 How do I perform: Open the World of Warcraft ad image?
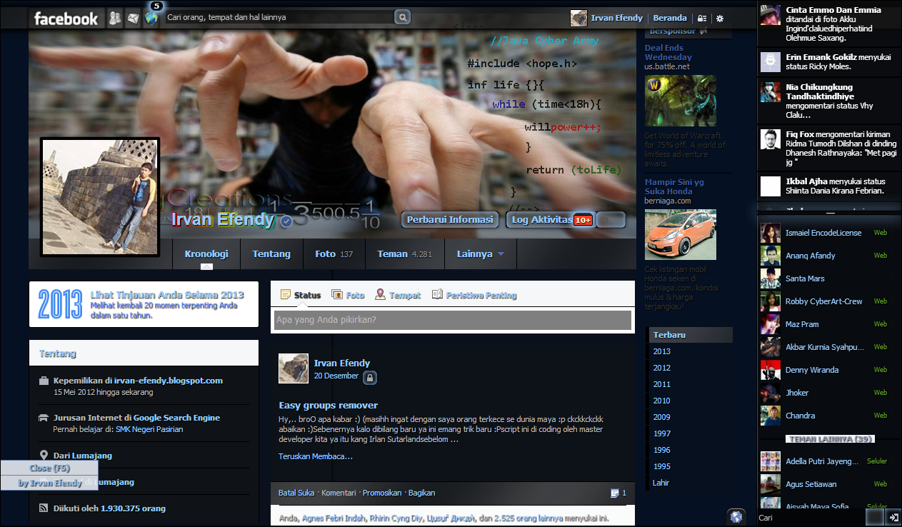coord(681,101)
